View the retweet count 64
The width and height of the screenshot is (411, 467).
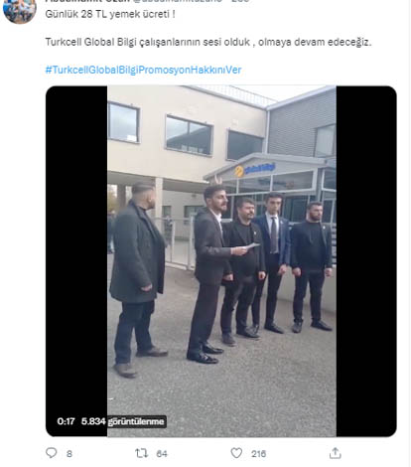(162, 454)
